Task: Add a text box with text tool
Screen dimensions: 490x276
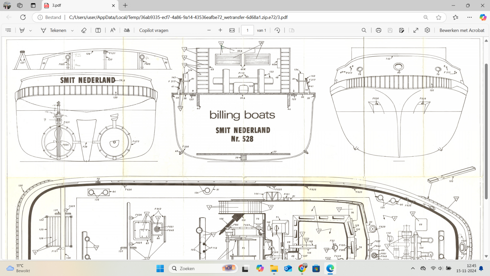Action: (98, 30)
